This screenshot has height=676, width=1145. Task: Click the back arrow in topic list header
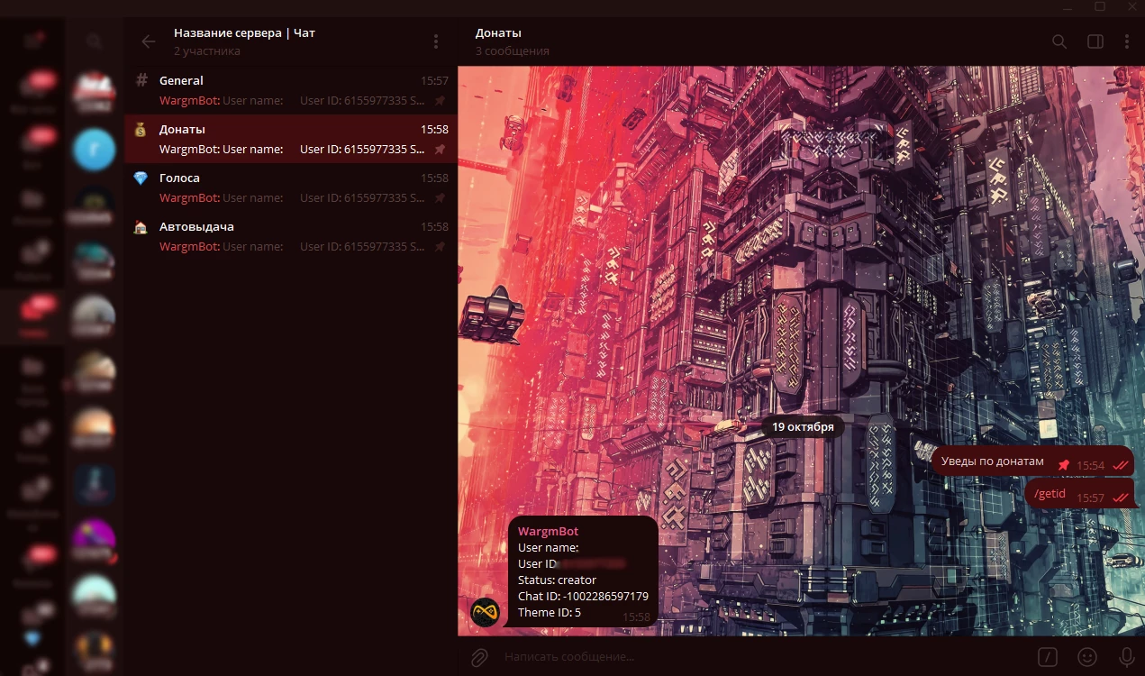(x=149, y=41)
